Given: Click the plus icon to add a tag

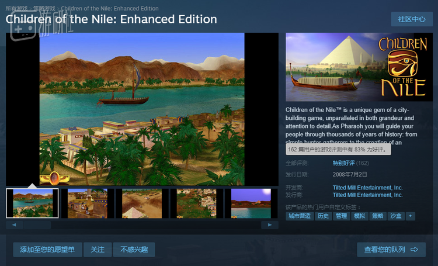Looking at the screenshot, I should click(x=411, y=216).
